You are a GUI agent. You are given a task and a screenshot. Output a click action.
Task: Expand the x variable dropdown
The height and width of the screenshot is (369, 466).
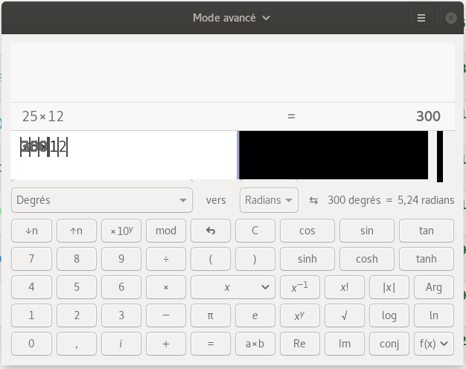point(233,287)
